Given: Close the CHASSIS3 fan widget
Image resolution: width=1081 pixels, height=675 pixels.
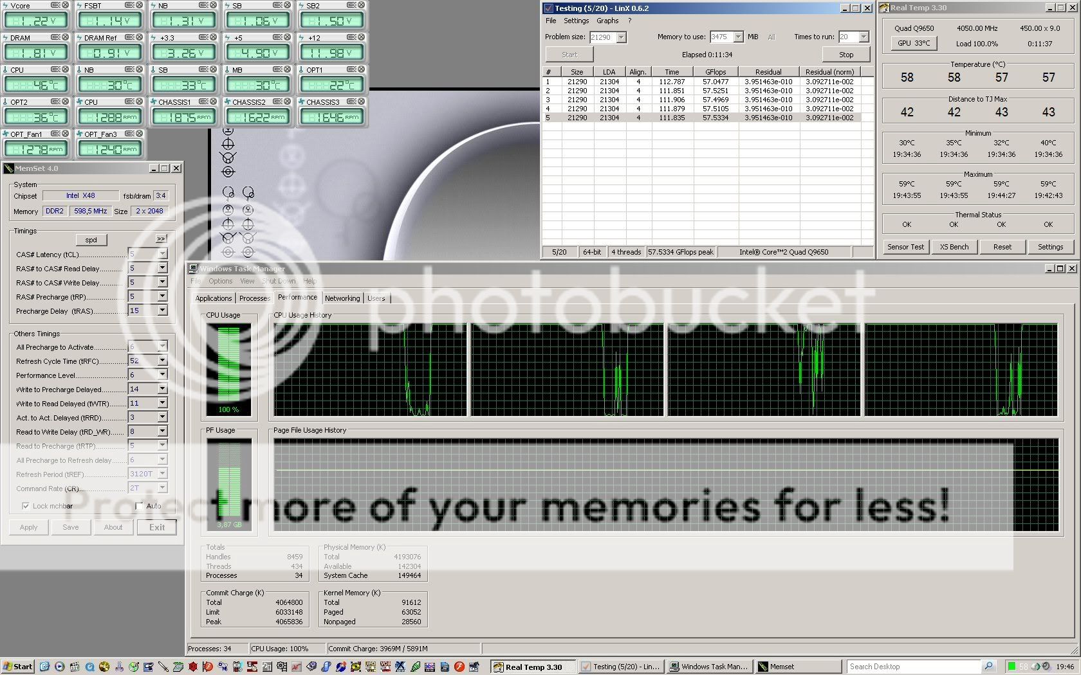Looking at the screenshot, I should (361, 102).
